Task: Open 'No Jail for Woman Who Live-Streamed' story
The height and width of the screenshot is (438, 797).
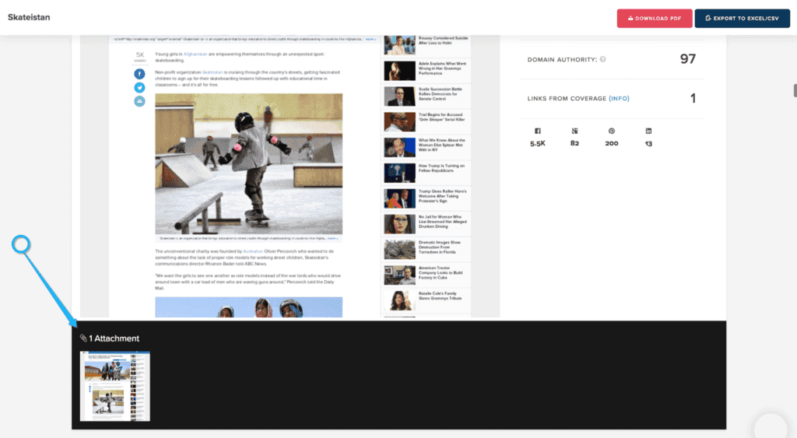Action: 426,223
